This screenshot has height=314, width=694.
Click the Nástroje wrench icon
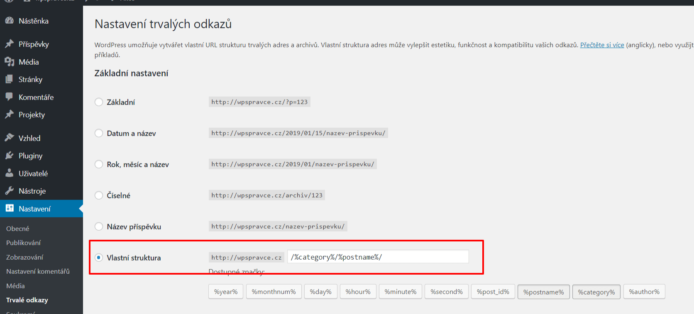click(x=9, y=190)
